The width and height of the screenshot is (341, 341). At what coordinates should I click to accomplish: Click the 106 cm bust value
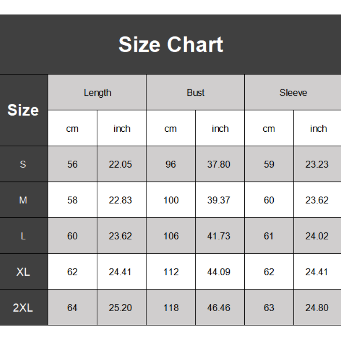(171, 236)
